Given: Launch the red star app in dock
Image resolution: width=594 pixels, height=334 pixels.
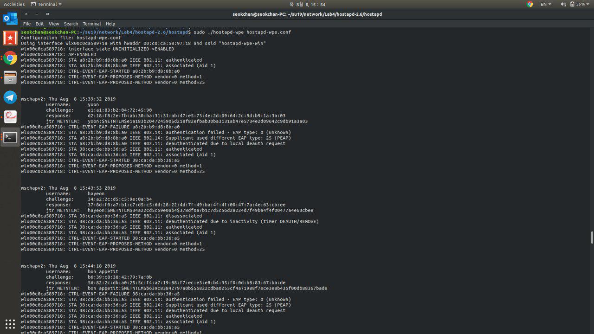Looking at the screenshot, I should click(10, 38).
